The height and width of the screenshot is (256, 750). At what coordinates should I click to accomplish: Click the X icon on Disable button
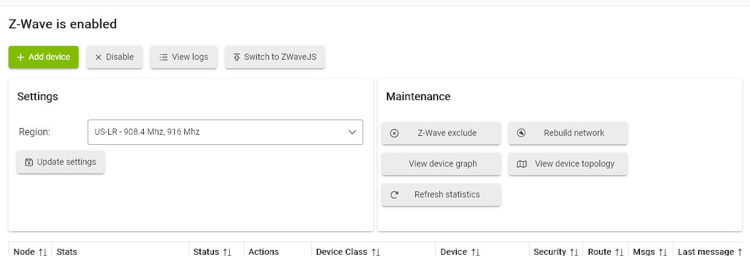coord(99,57)
